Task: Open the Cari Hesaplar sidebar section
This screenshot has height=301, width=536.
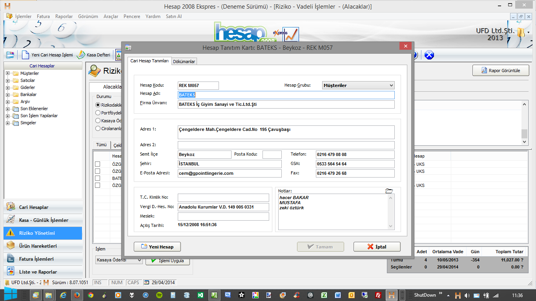Action: pos(43,207)
